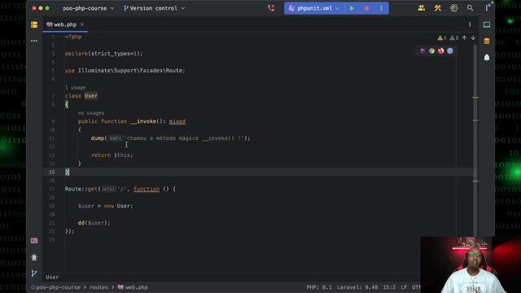Open file in Safari browser

(x=450, y=51)
